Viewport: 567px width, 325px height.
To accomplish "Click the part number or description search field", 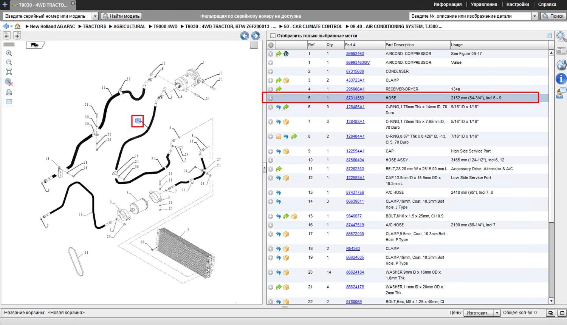I will pos(470,16).
